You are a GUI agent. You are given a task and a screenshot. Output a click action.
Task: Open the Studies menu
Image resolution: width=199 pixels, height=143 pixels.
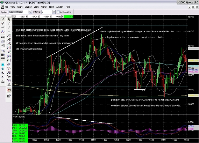(28, 7)
